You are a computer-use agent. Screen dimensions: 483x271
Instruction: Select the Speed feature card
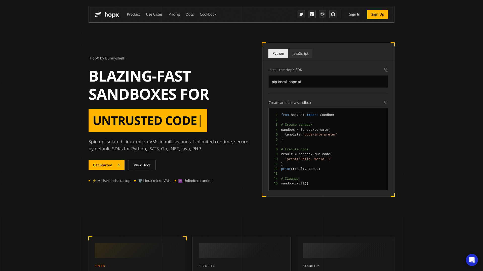pos(137,253)
